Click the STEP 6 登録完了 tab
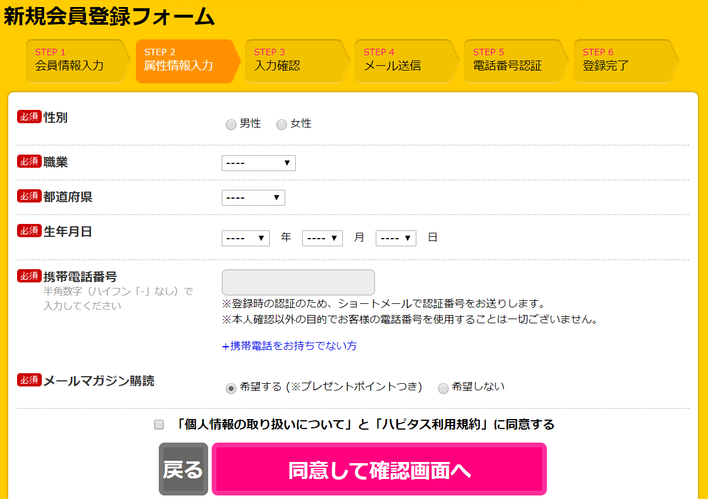The image size is (708, 499). click(x=626, y=62)
